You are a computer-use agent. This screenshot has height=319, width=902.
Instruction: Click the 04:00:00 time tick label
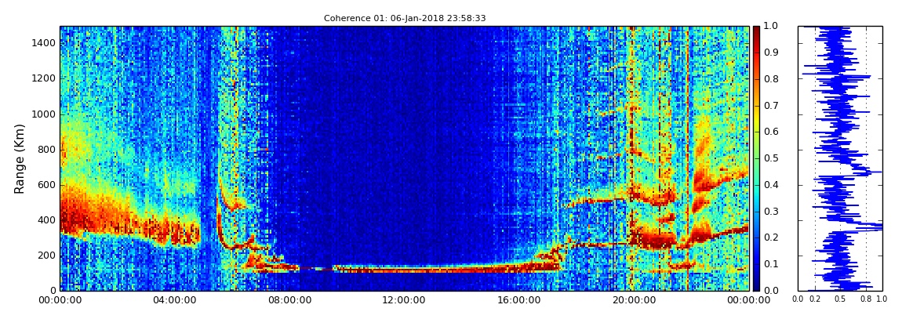[x=174, y=299]
